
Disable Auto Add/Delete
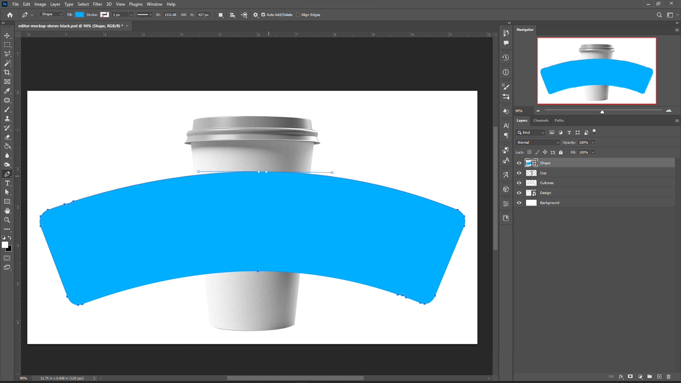pos(264,14)
